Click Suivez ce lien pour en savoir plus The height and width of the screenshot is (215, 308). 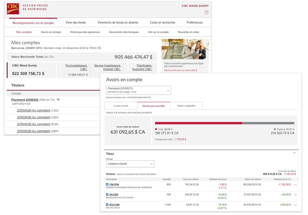point(181,70)
